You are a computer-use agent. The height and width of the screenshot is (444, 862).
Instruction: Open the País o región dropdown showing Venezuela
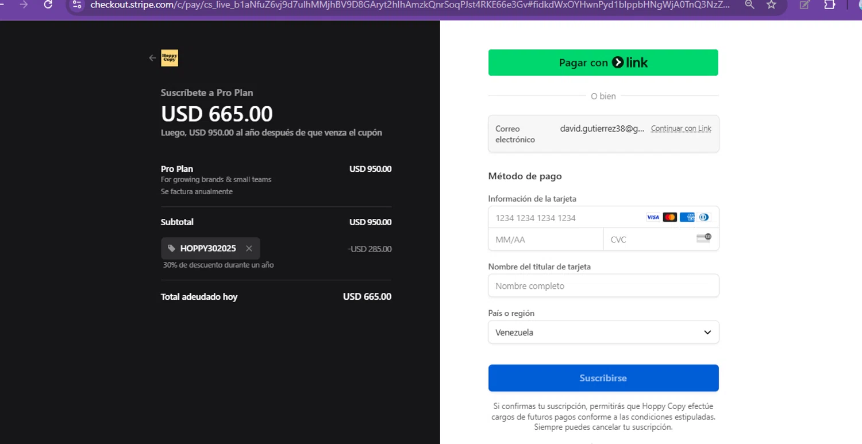click(x=603, y=332)
